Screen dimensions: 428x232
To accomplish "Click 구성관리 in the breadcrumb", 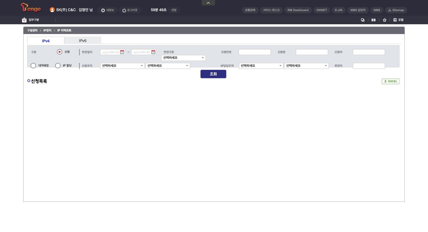I will pos(32,30).
